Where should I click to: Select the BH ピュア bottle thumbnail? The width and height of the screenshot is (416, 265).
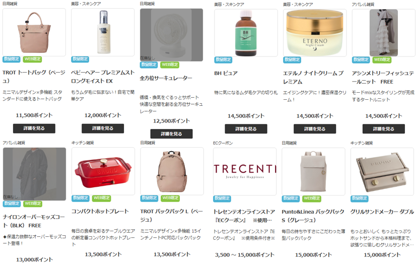pos(246,33)
